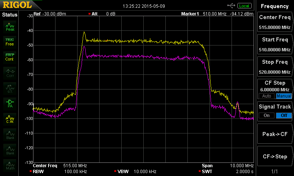
Task: Click the Math trace icon
Action: coord(10,166)
